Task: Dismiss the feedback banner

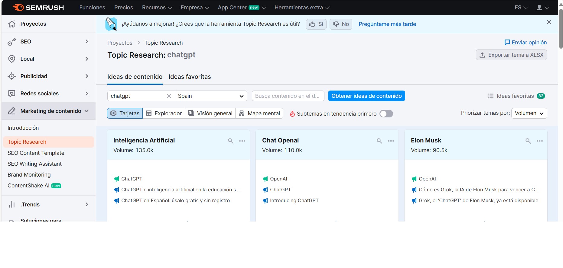Action: click(x=549, y=22)
